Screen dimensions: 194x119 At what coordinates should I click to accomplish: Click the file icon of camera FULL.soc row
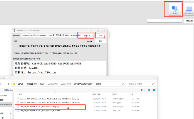[18, 103]
